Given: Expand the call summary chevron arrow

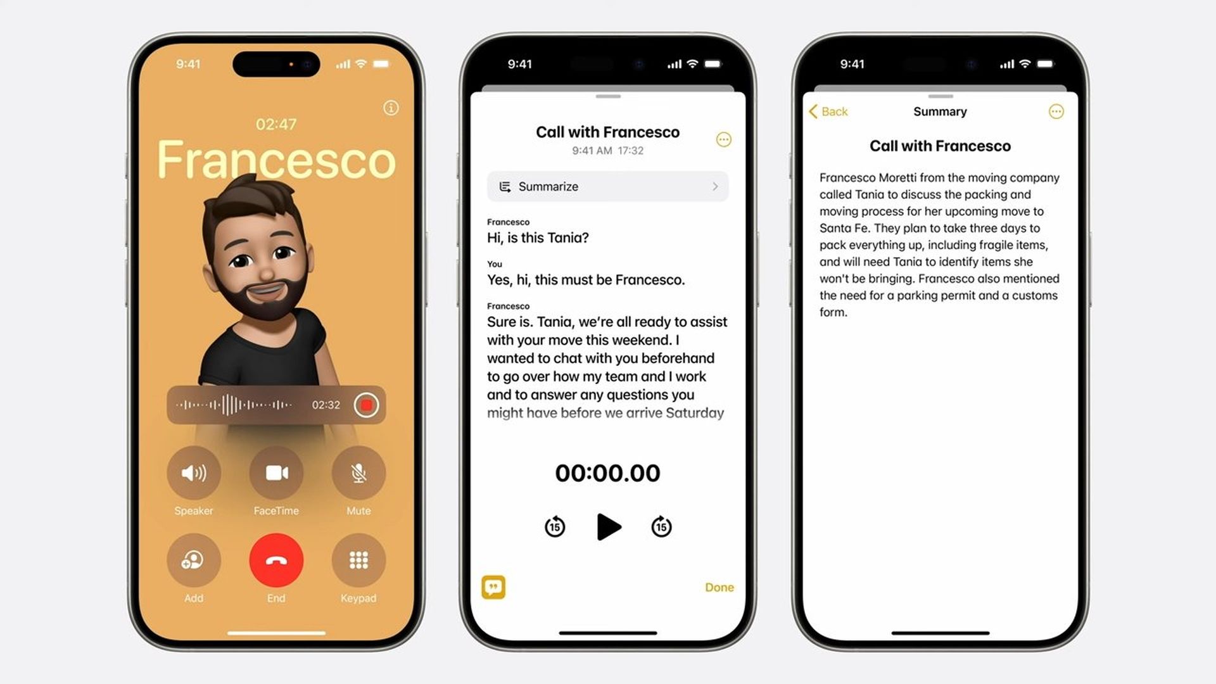Looking at the screenshot, I should tap(715, 186).
